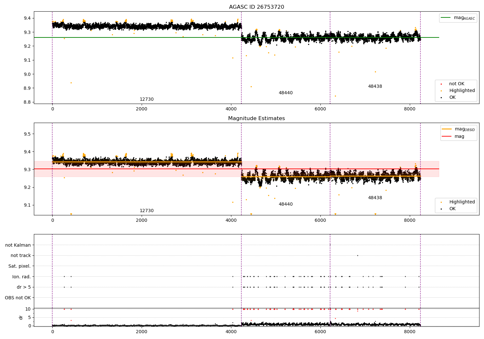
Task: Click the 'OBS not OK' row label
Action: [x=18, y=298]
